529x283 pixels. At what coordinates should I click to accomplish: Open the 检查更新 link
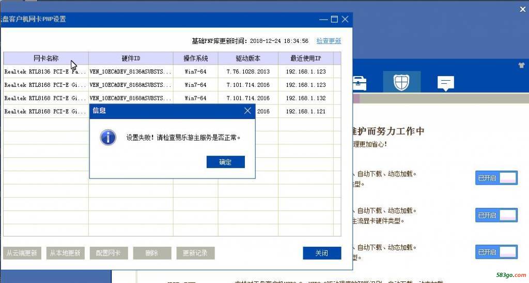pos(329,41)
